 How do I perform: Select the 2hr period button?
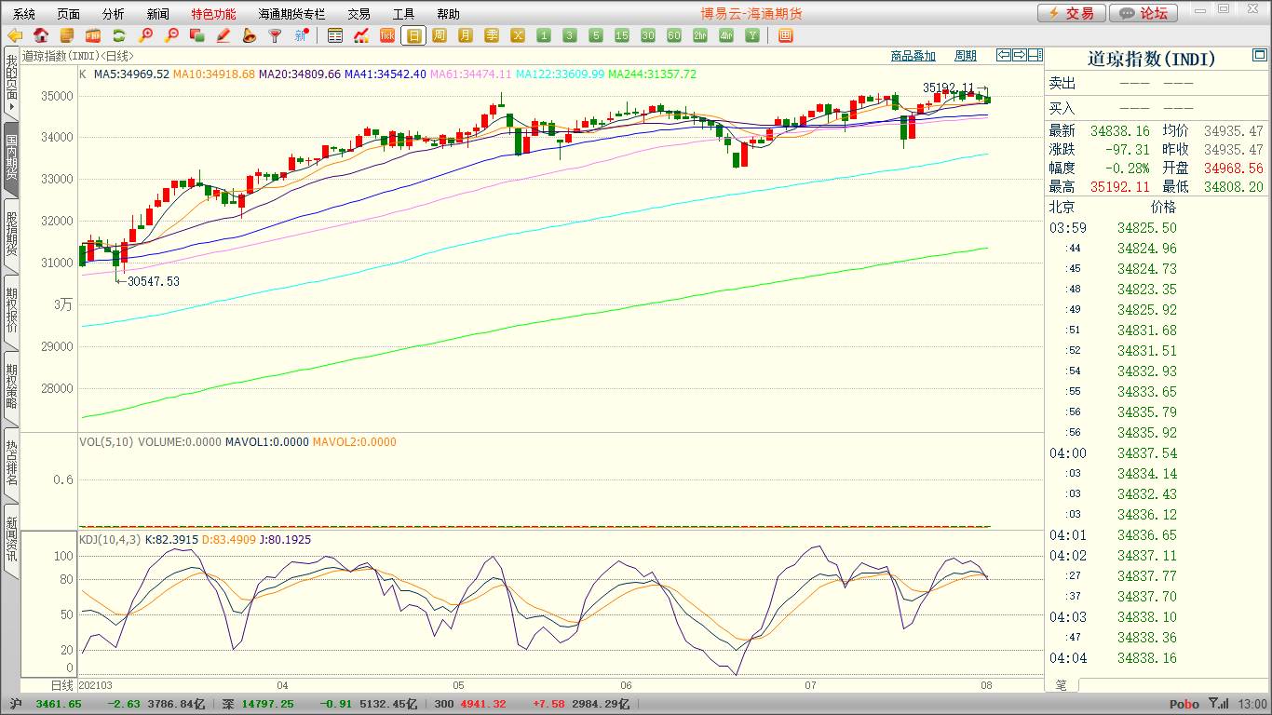[700, 35]
